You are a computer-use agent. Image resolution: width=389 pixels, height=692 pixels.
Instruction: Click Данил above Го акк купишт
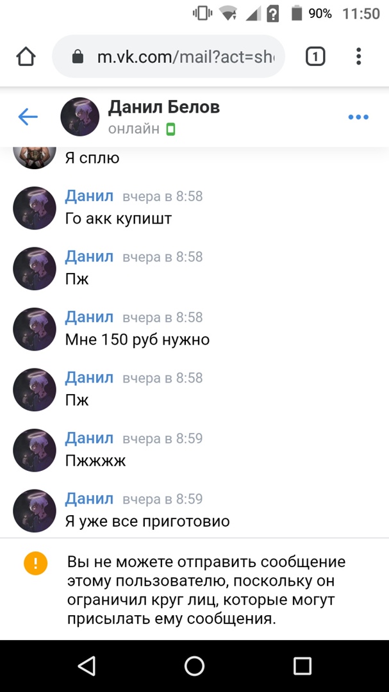89,195
